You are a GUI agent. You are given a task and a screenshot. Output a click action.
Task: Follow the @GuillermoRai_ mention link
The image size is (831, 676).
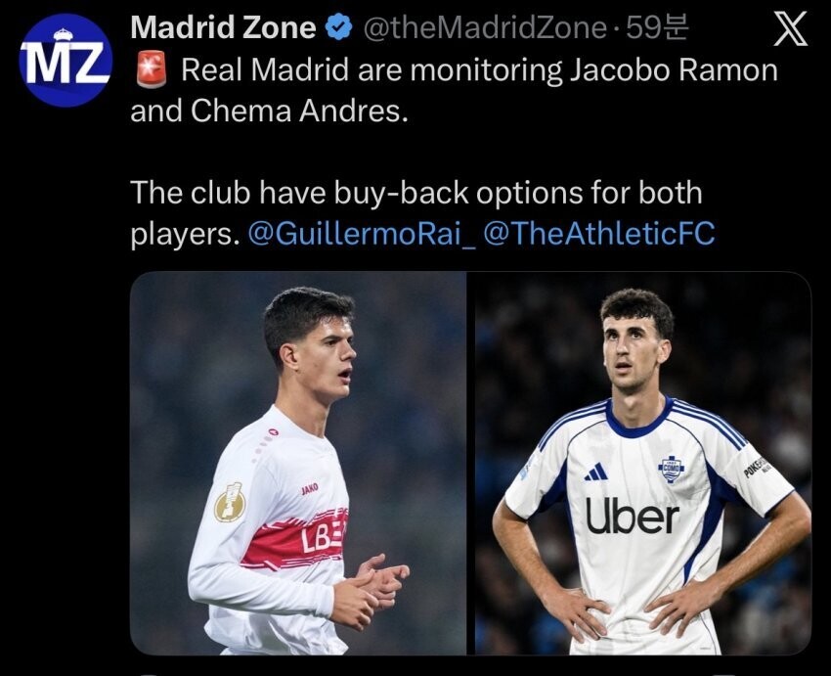pos(362,233)
